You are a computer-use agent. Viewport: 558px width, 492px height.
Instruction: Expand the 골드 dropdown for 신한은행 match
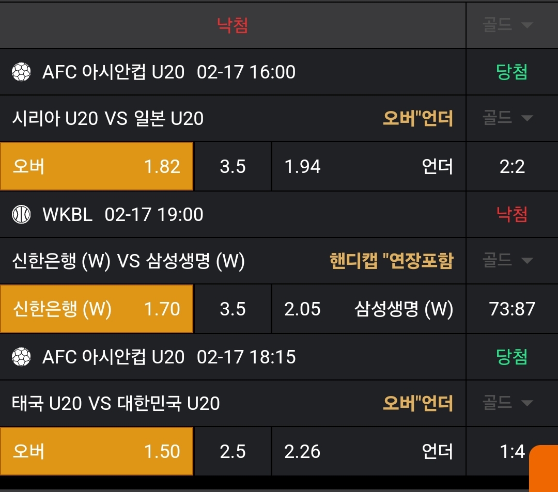[507, 261]
